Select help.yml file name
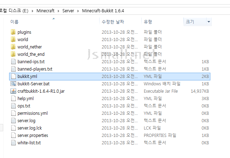The width and height of the screenshot is (230, 158). [x=26, y=98]
